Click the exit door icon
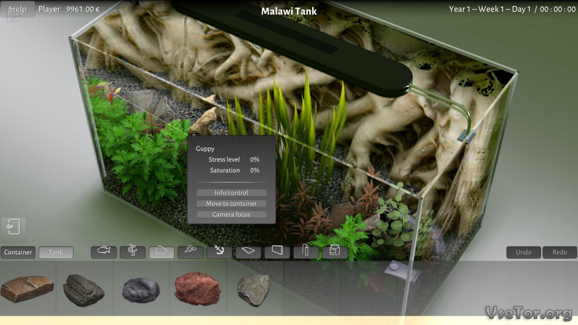 (x=13, y=227)
